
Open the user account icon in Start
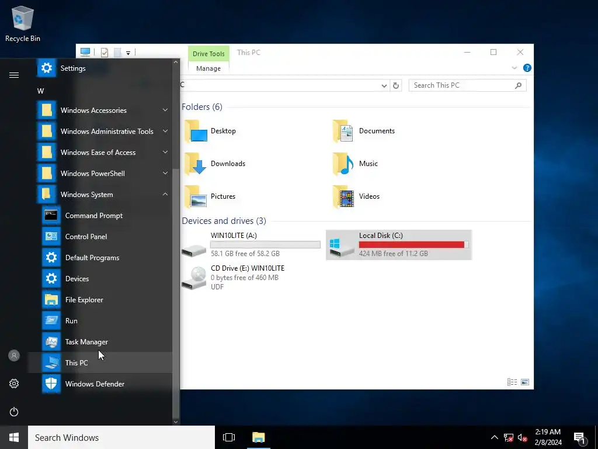pyautogui.click(x=14, y=355)
